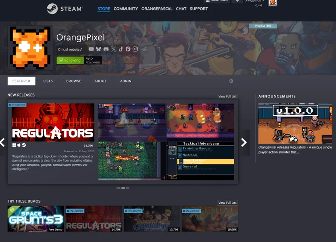Click the Apple macOS platform icon
This screenshot has width=336, height=242.
tap(19, 145)
